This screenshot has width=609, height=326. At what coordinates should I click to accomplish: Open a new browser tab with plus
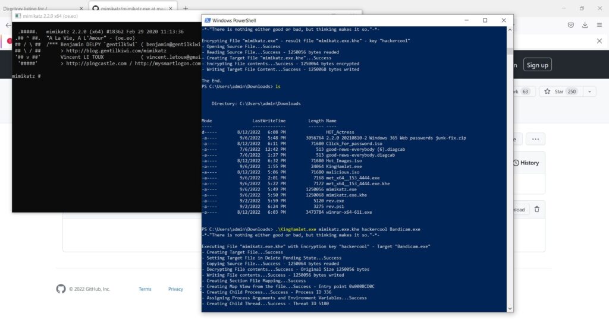click(186, 8)
